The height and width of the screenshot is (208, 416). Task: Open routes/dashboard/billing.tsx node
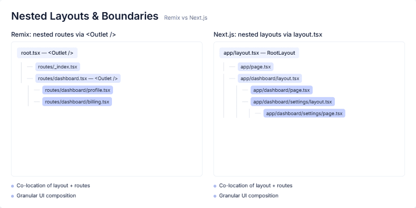pyautogui.click(x=77, y=102)
